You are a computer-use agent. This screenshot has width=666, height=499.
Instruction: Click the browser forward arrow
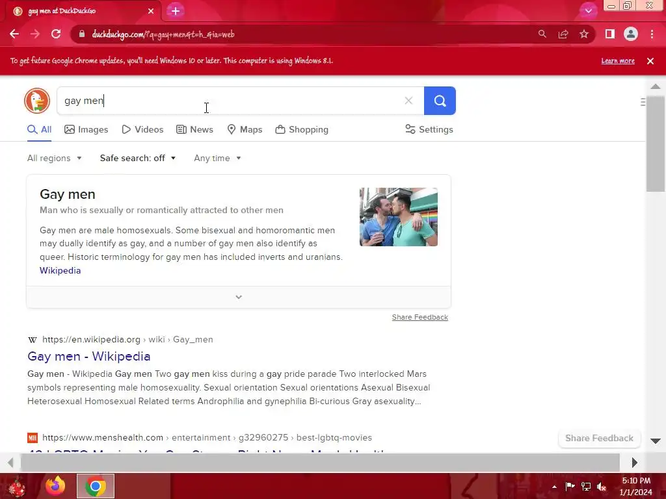pos(35,34)
